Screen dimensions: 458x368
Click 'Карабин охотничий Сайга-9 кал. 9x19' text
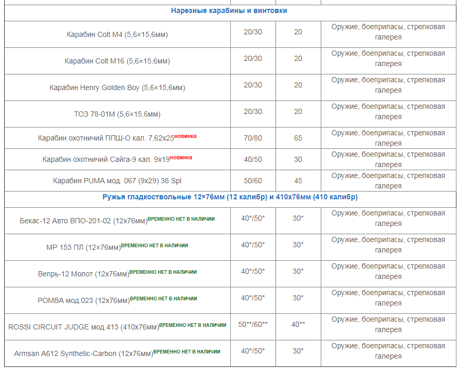106,159
